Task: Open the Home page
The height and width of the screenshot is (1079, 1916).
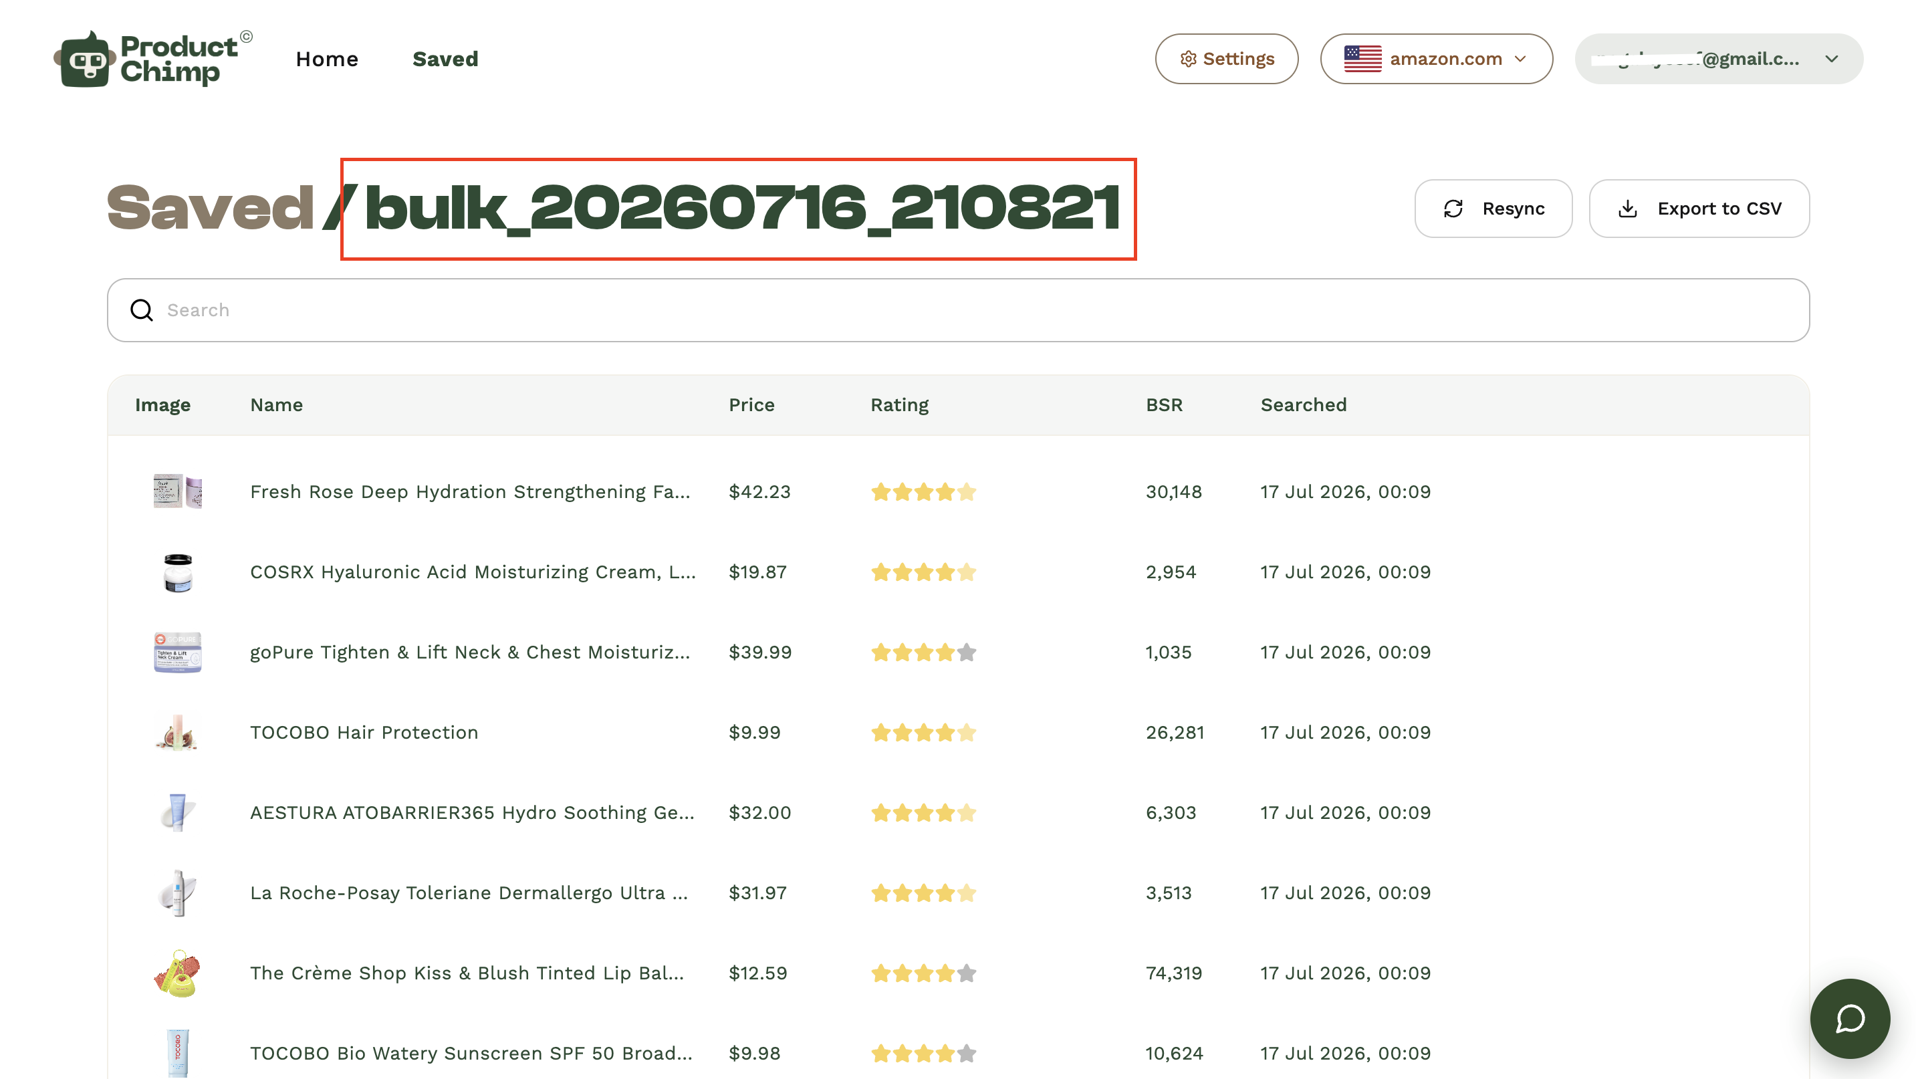Action: (x=328, y=59)
